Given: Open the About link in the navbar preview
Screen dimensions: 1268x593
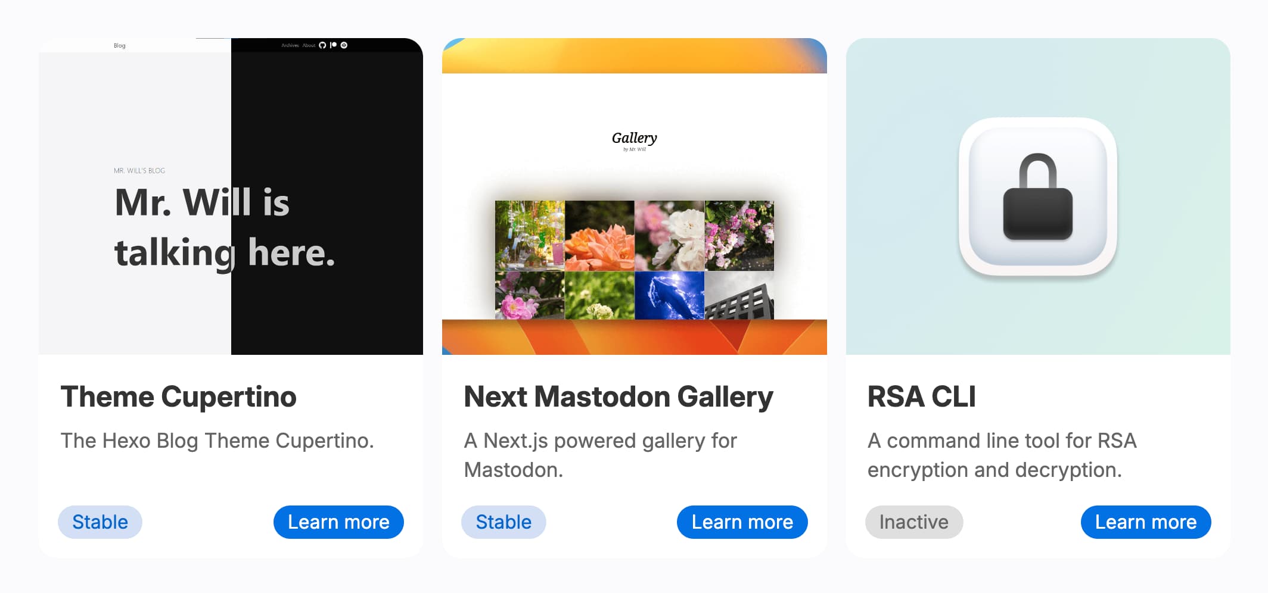Looking at the screenshot, I should pos(309,45).
